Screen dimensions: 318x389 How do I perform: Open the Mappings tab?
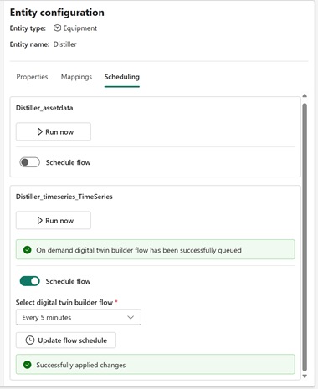76,77
